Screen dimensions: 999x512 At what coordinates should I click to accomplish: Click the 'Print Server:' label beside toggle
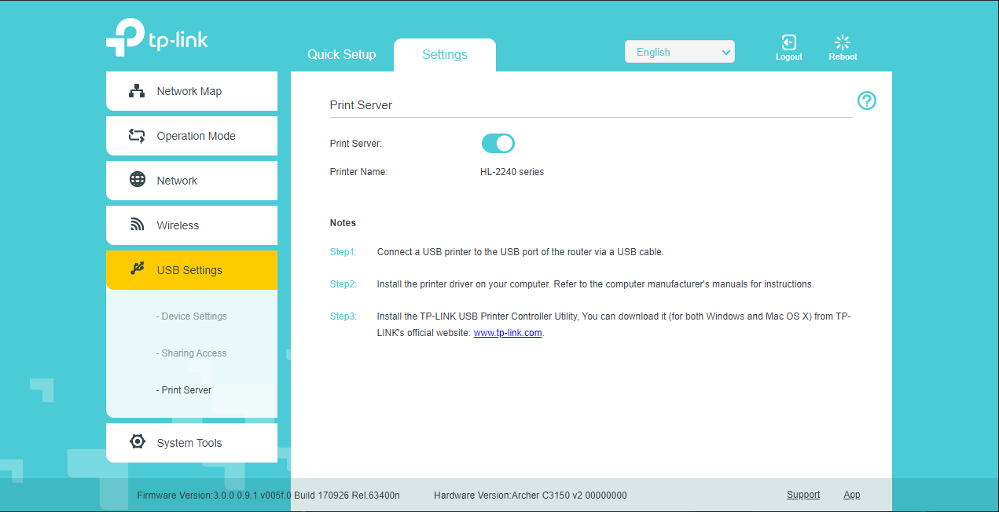(356, 144)
